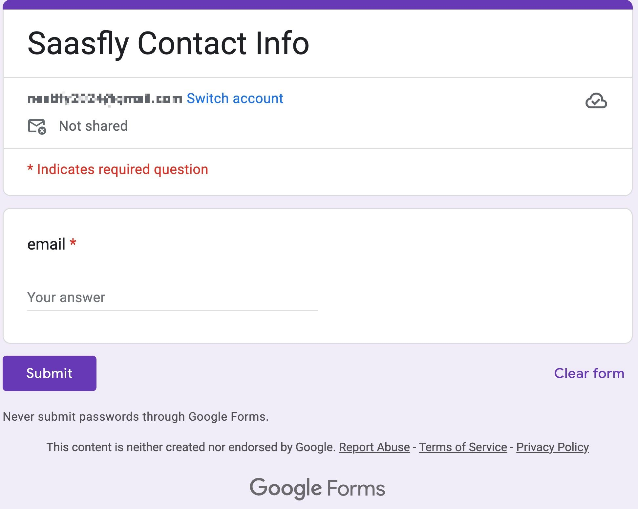Click Clear form to reset answers
638x509 pixels.
pyautogui.click(x=589, y=373)
